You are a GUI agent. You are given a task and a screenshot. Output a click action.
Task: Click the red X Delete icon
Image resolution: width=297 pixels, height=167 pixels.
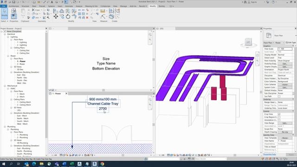pos(87,18)
